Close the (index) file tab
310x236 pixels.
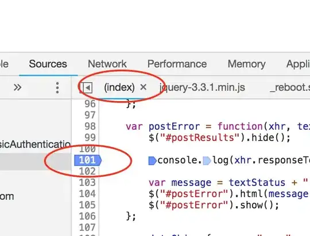[x=143, y=87]
